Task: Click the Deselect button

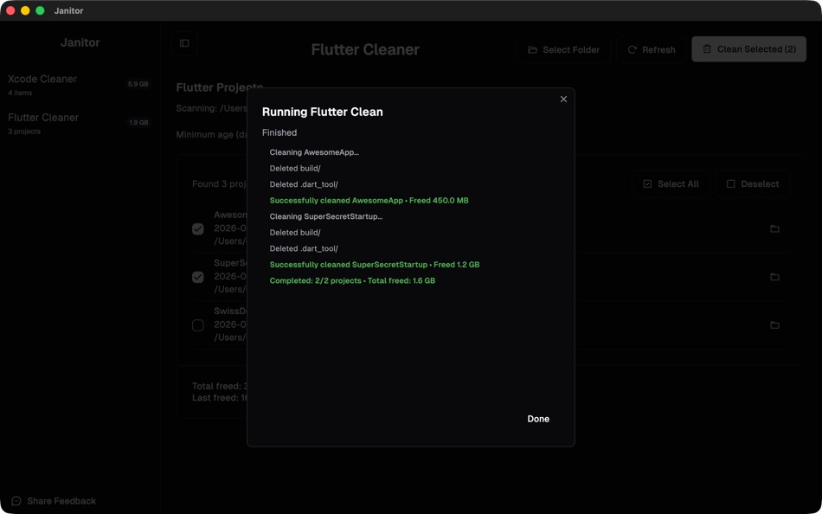Action: 752,184
